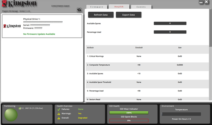Click the SSD Spare Blocks 0% bar
212x125 pixels.
pyautogui.click(x=129, y=121)
